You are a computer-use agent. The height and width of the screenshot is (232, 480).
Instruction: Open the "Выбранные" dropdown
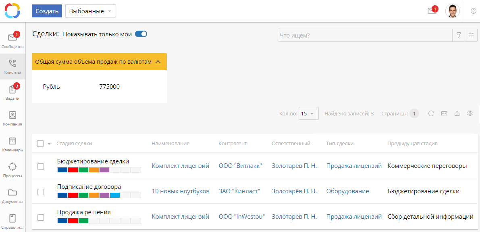pos(91,11)
